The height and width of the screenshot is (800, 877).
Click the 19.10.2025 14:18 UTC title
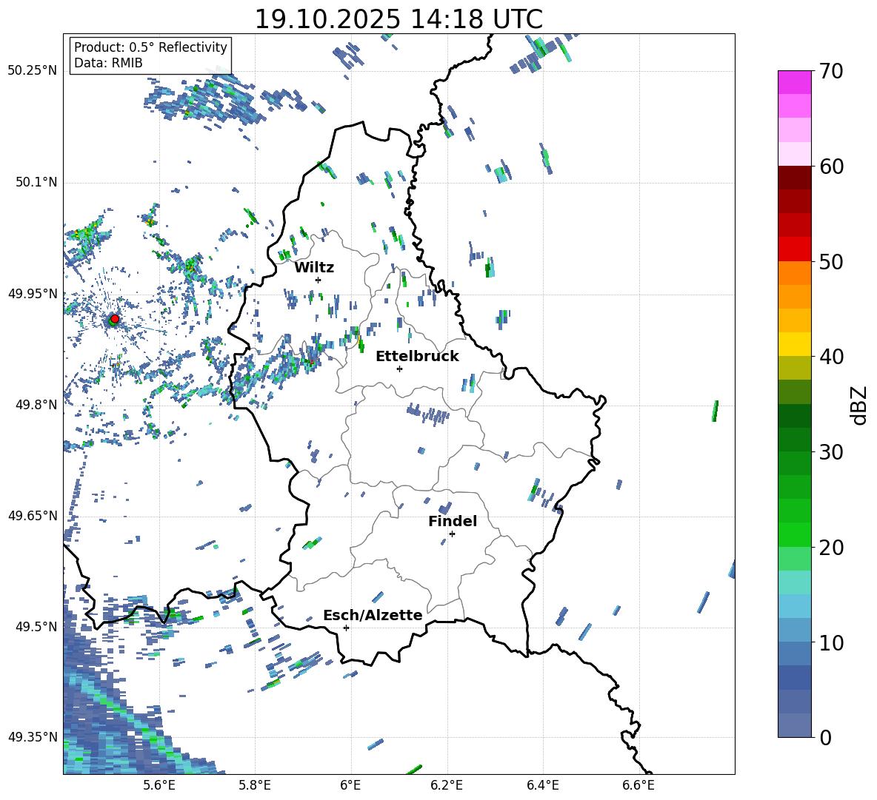click(x=399, y=19)
